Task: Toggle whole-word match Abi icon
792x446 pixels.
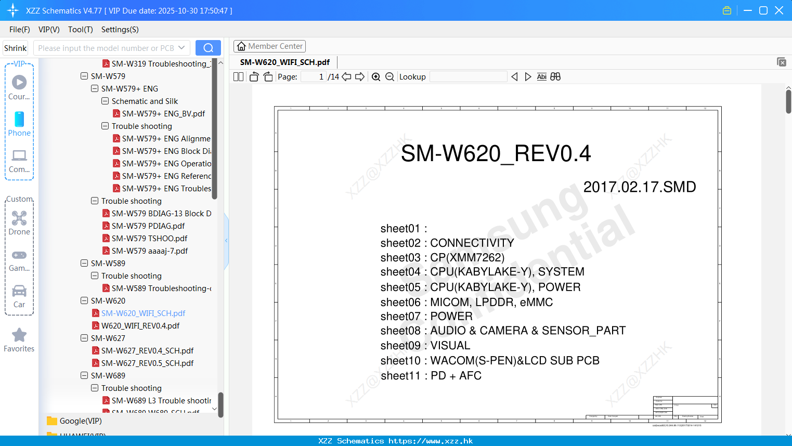Action: 541,77
